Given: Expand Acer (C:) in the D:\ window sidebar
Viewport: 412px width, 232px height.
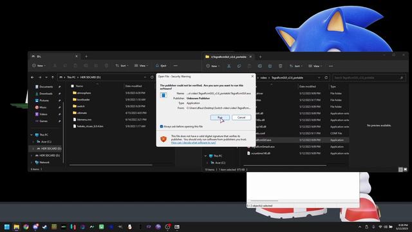Looking at the screenshot, I should [x=33, y=142].
